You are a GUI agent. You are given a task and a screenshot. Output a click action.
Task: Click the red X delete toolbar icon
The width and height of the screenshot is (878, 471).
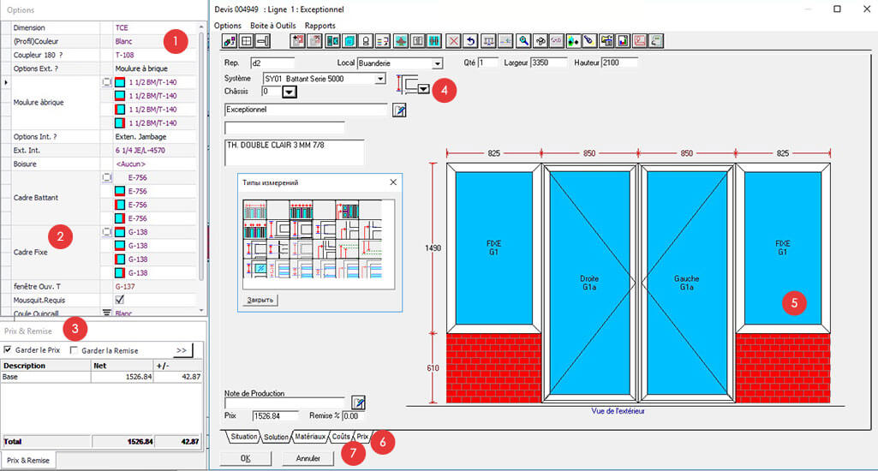(x=454, y=40)
